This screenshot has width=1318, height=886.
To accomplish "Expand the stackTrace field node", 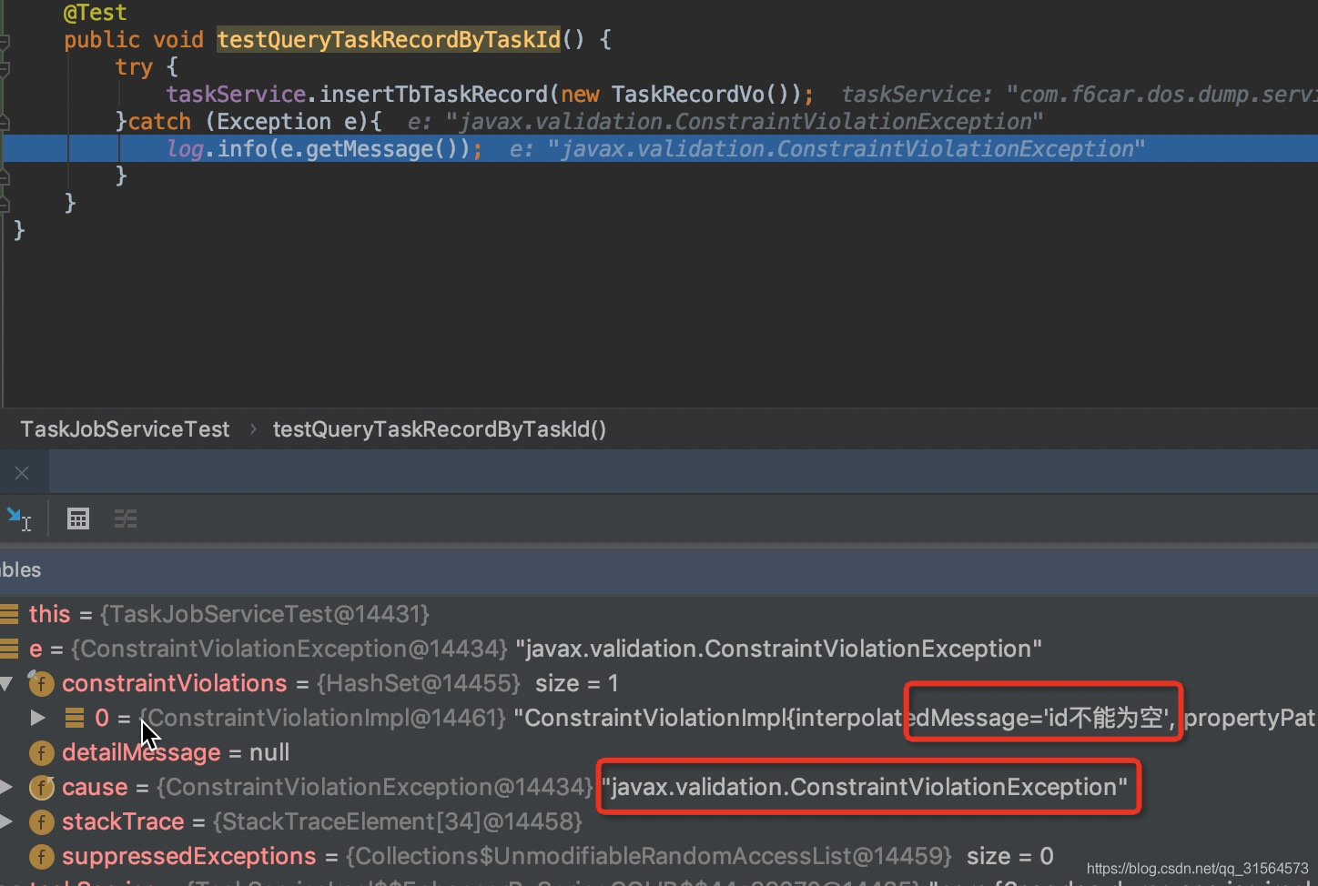I will pyautogui.click(x=7, y=821).
